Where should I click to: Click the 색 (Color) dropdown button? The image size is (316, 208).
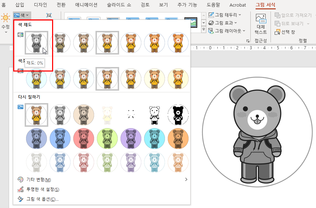(x=21, y=15)
